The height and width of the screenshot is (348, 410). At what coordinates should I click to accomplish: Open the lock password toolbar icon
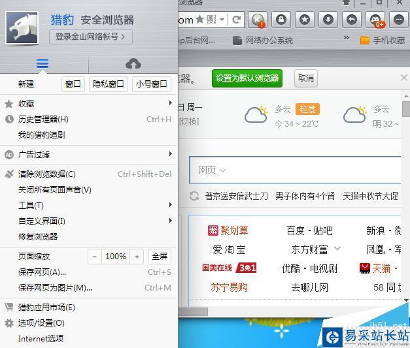pyautogui.click(x=281, y=20)
